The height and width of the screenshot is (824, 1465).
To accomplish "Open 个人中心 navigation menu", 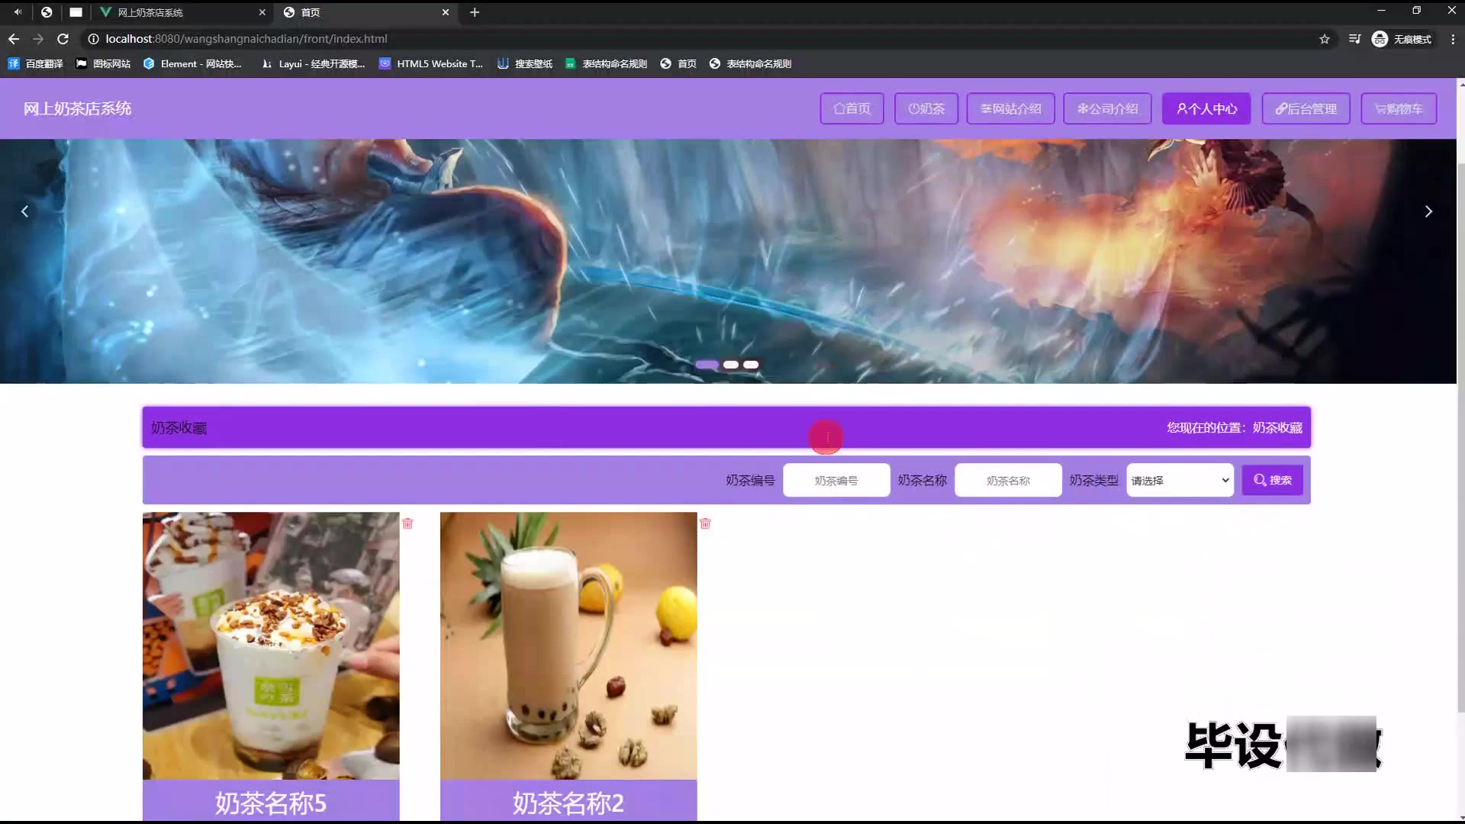I will 1206,108.
